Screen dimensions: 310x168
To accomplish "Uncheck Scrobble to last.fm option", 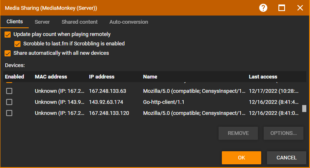I will coord(17,43).
